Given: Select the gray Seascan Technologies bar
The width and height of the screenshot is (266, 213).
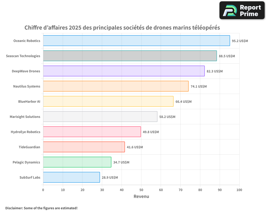Looking at the screenshot, I should coord(130,56).
